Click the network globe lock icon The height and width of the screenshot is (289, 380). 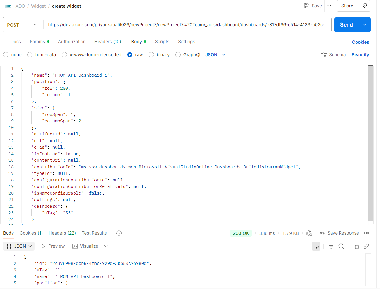click(309, 233)
